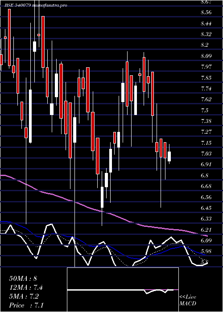
Task: Click the BSE 540079 munafasutra.pro title text
Action: click(x=36, y=5)
